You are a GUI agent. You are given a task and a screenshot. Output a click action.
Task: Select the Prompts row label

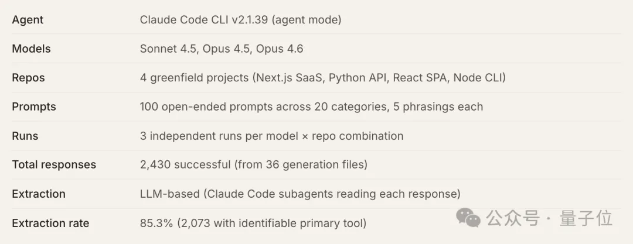tap(34, 106)
